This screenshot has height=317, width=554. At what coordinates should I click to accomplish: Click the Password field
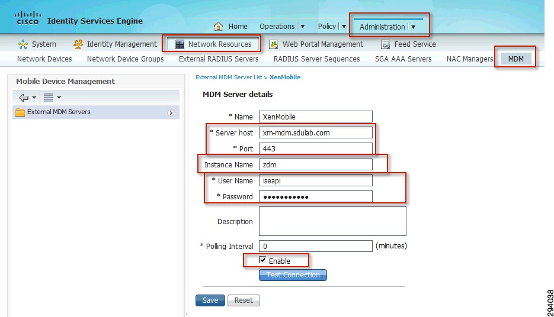(x=315, y=196)
